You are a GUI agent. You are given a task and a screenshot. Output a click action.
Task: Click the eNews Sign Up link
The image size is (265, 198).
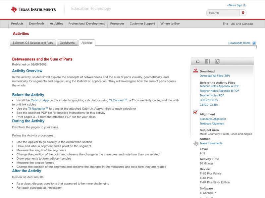[237, 5]
